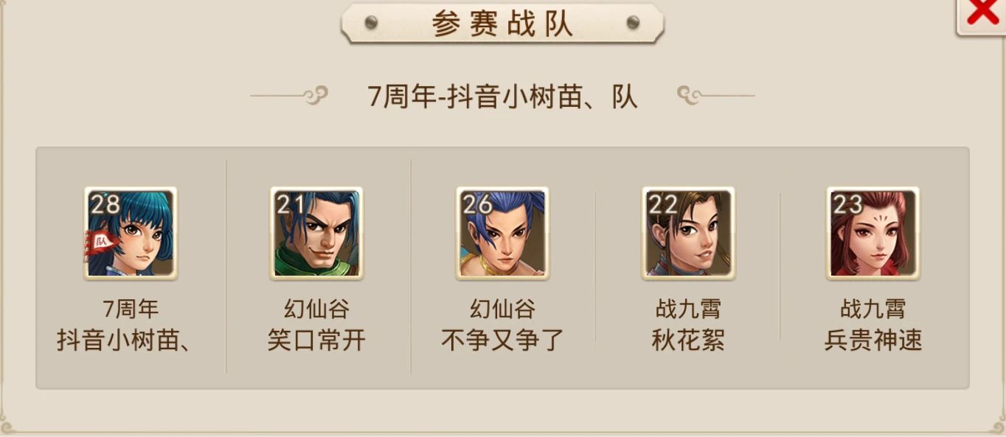Screen dimensions: 1006x437
Task: Click the player name 秋花絮
Action: (x=688, y=340)
